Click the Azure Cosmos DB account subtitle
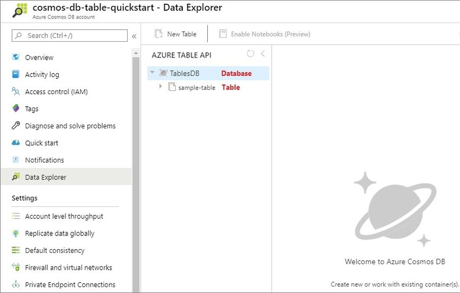The image size is (460, 293). point(63,17)
